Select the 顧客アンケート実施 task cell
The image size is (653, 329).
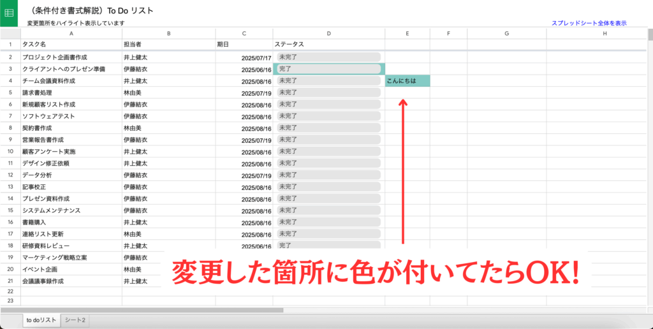coord(71,151)
